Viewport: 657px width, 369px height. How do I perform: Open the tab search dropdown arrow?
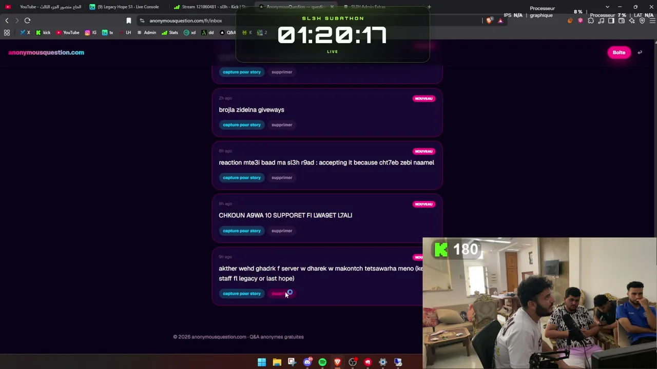pyautogui.click(x=607, y=7)
